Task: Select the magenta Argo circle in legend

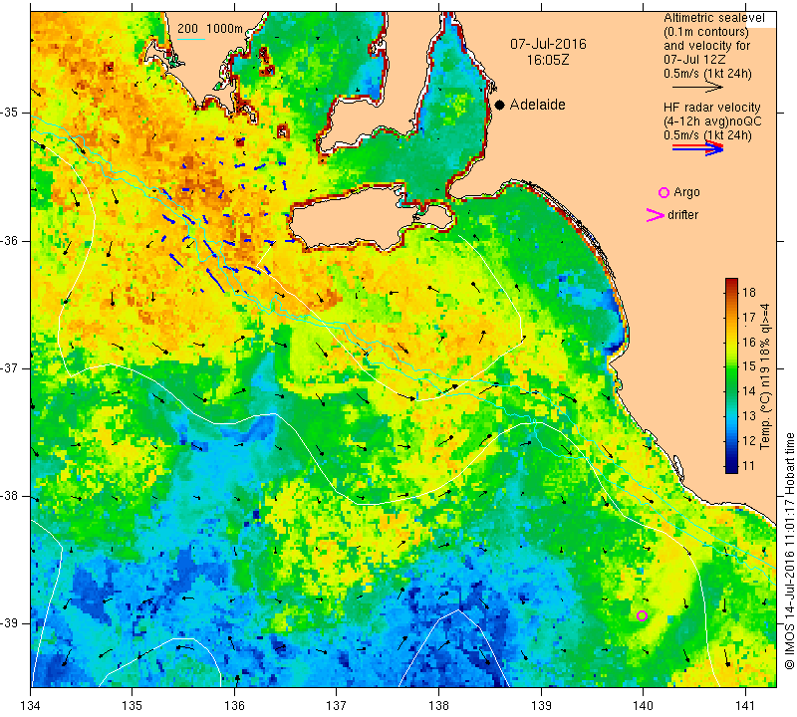Action: (664, 192)
